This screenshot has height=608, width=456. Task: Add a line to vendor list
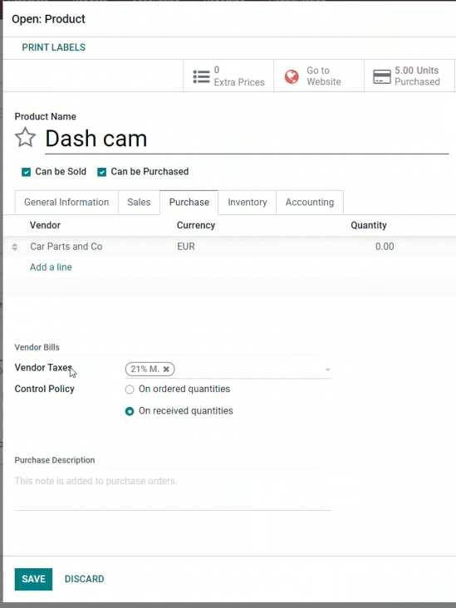[x=51, y=267]
